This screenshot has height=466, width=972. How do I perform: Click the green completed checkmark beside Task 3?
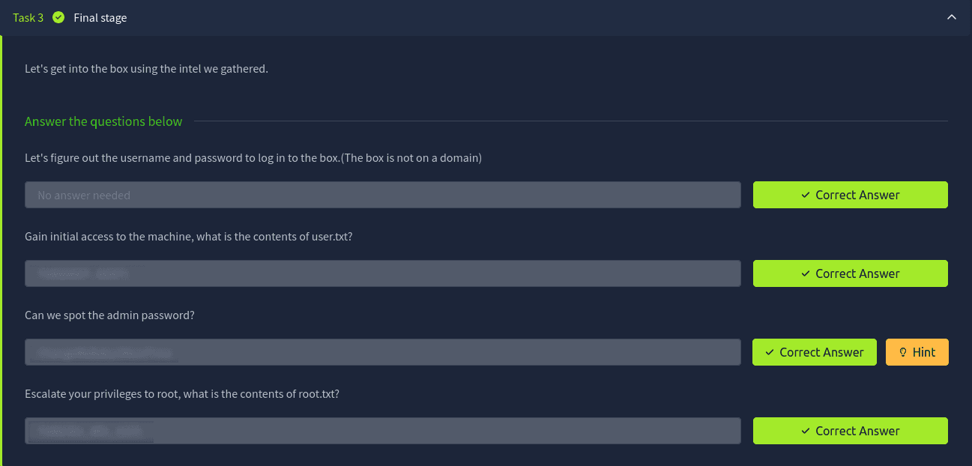(x=58, y=17)
